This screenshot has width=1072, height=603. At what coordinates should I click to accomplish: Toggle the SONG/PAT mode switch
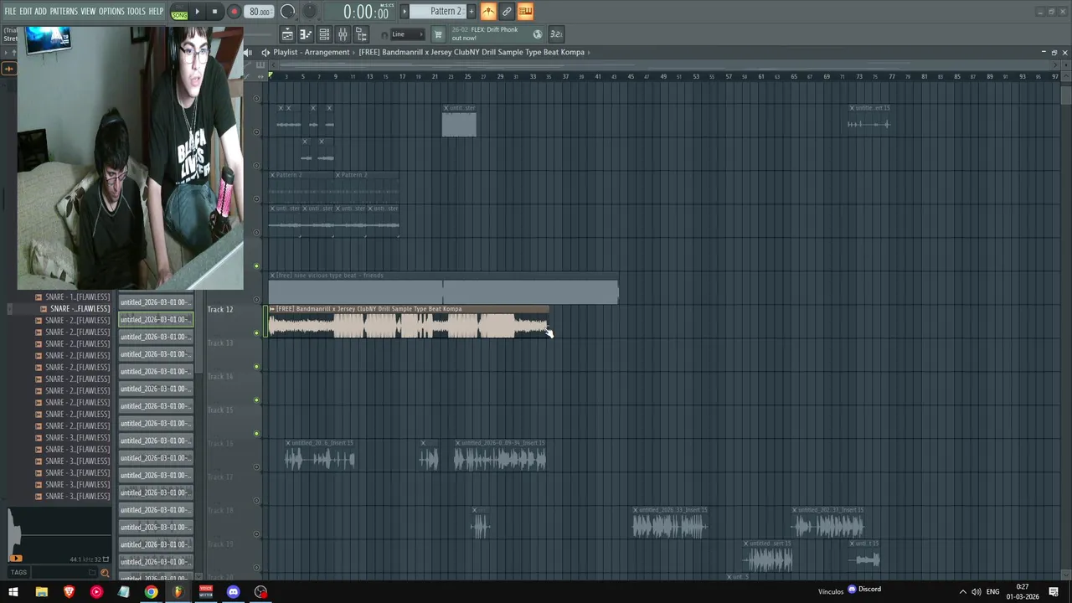(179, 12)
